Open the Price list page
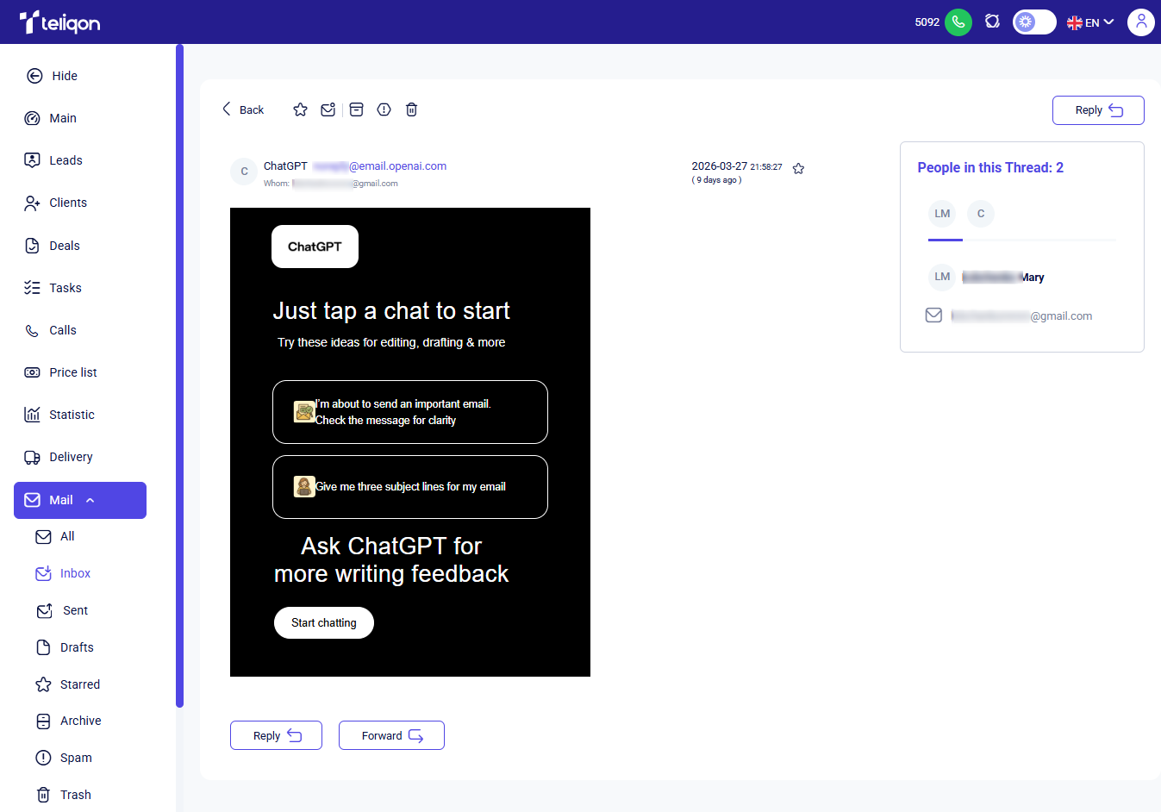Viewport: 1161px width, 812px height. coord(60,372)
